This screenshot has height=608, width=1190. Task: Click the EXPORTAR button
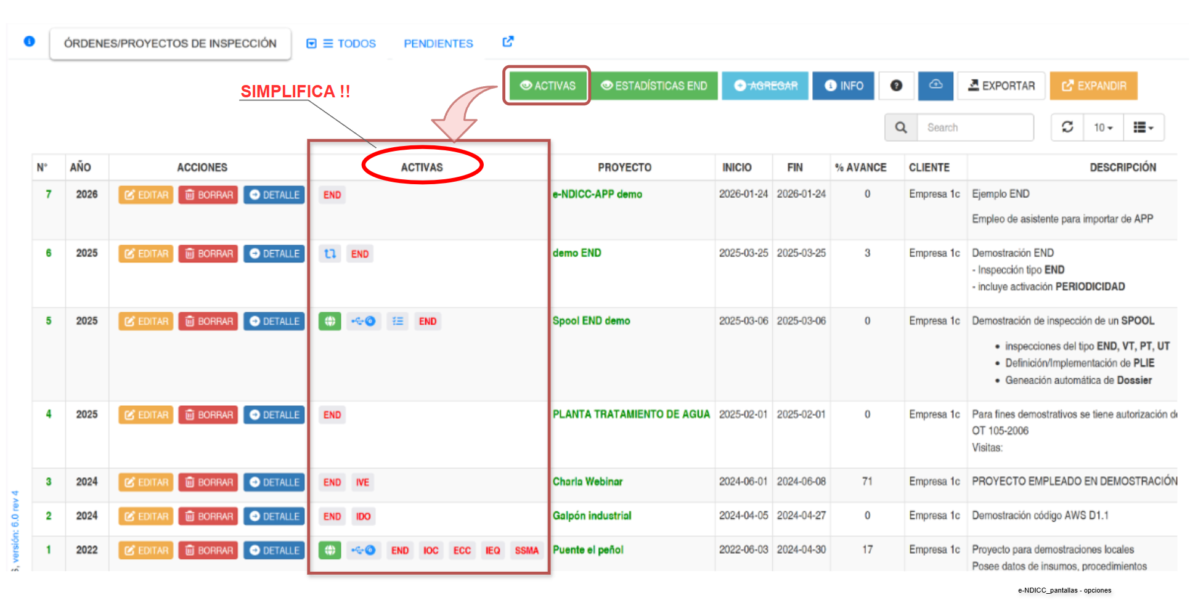pyautogui.click(x=1001, y=86)
